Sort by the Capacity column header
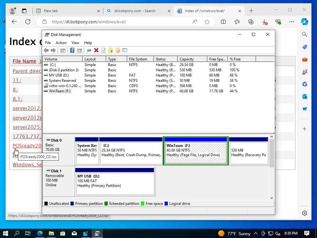 tap(192, 59)
